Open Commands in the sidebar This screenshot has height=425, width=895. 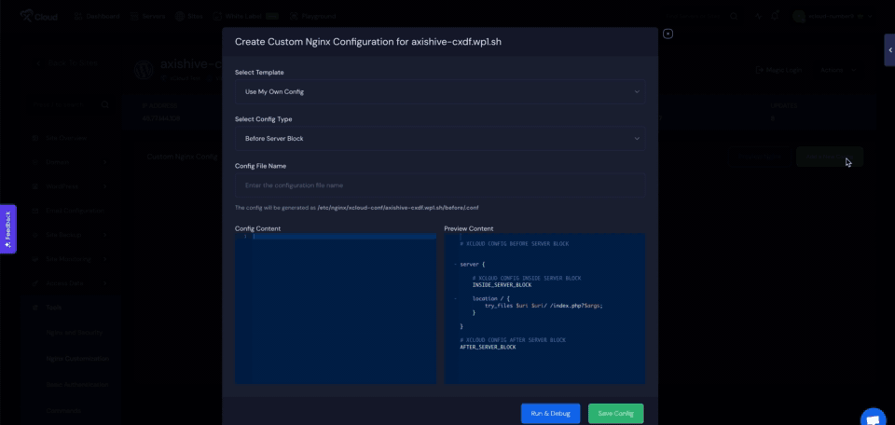(x=63, y=411)
